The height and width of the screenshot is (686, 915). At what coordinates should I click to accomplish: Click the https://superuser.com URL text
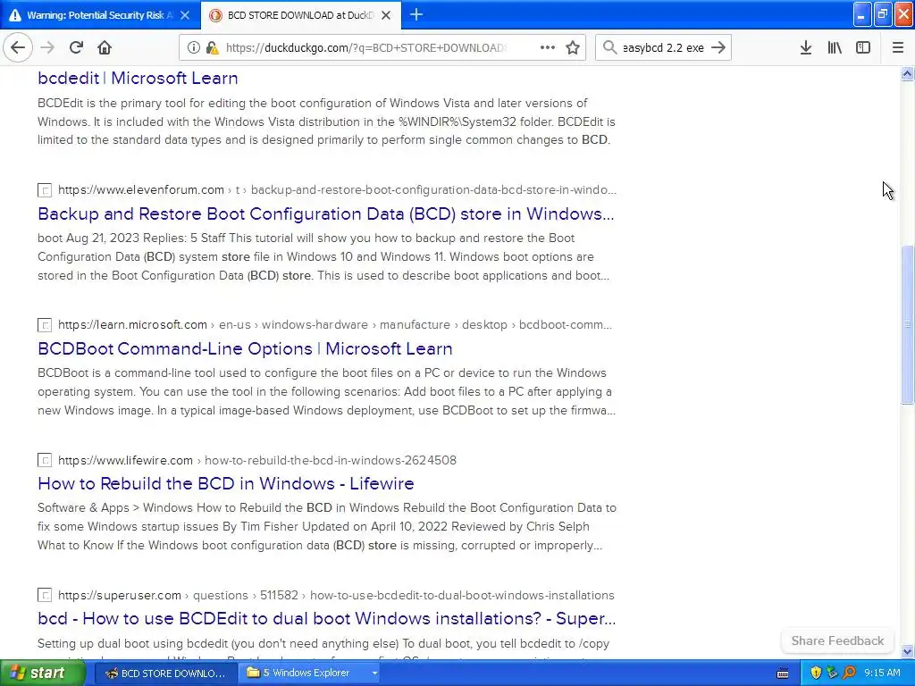120,595
